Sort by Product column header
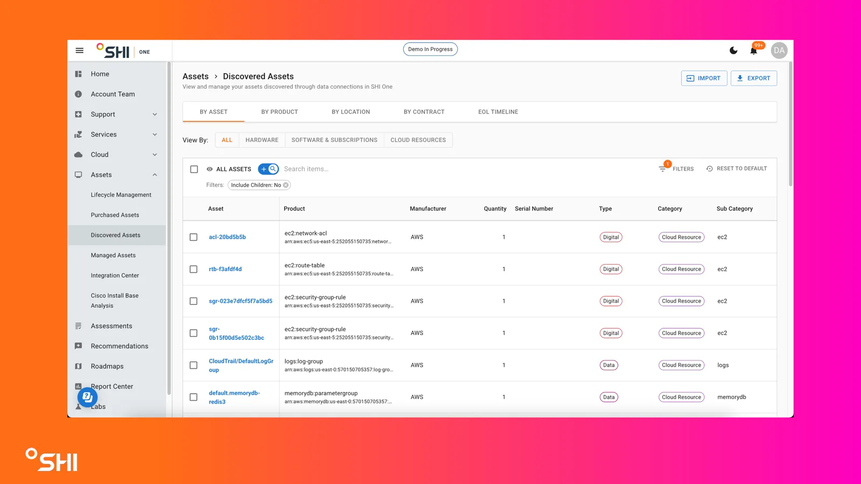The height and width of the screenshot is (484, 861). tap(294, 209)
